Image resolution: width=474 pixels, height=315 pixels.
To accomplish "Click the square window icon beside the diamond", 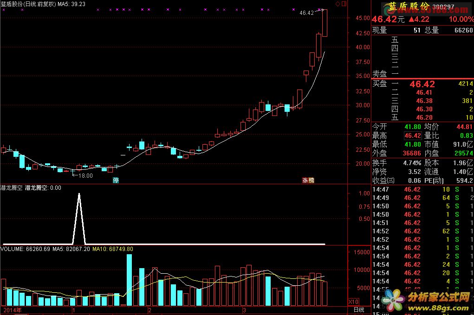I will pos(344,4).
